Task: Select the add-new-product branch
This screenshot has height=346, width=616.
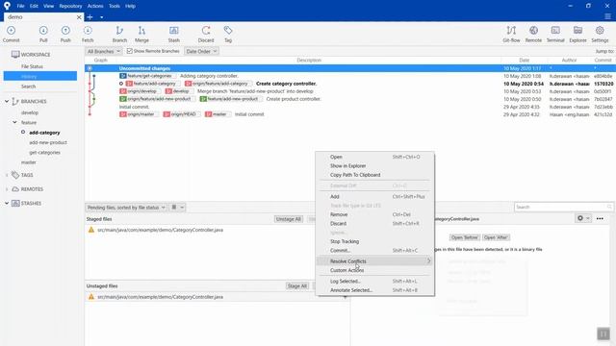Action: pos(48,142)
